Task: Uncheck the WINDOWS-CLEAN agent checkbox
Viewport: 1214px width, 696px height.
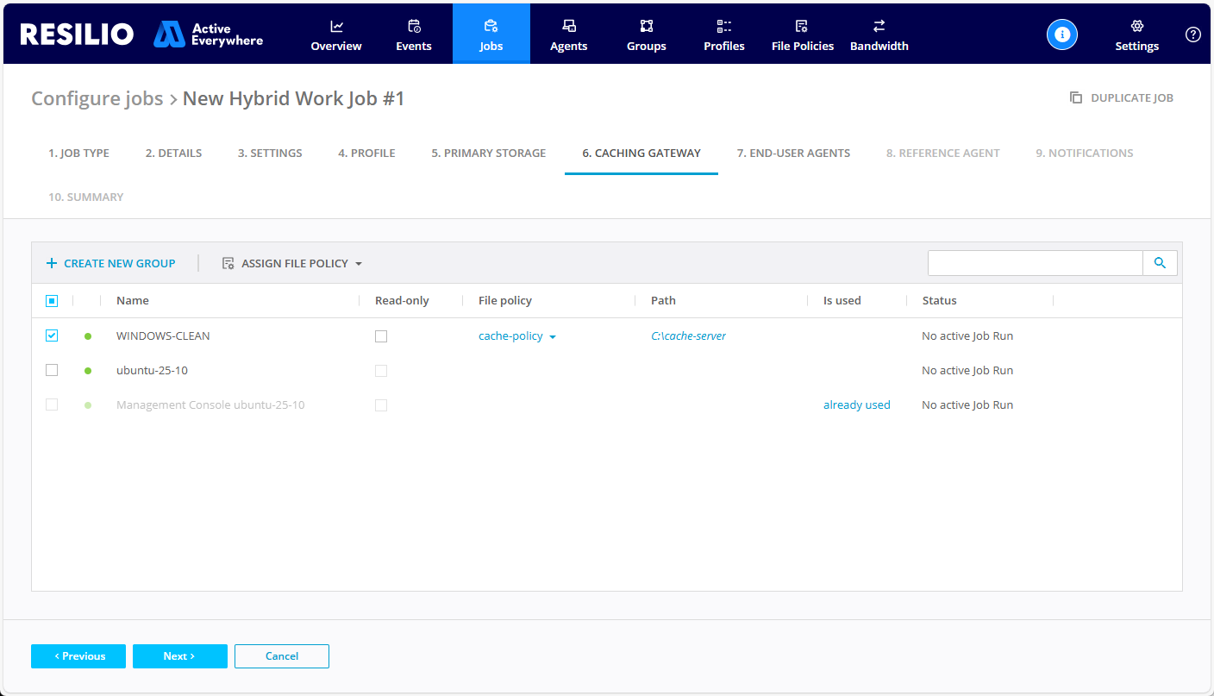Action: point(52,335)
